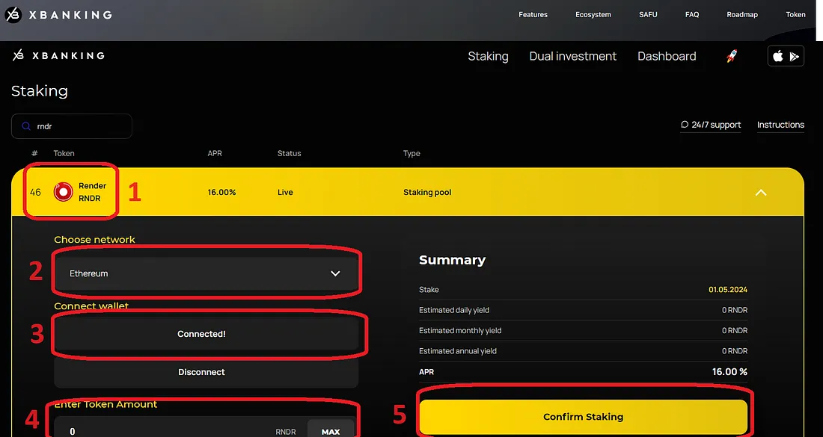Click the Status column header
The image size is (823, 437).
[290, 154]
